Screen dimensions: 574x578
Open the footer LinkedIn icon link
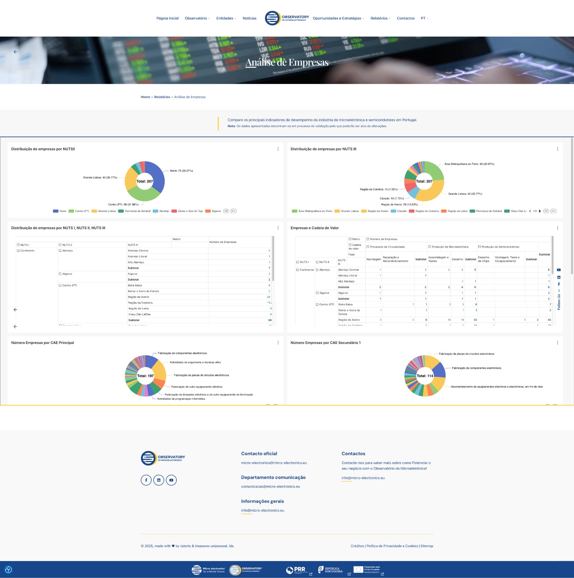[159, 480]
